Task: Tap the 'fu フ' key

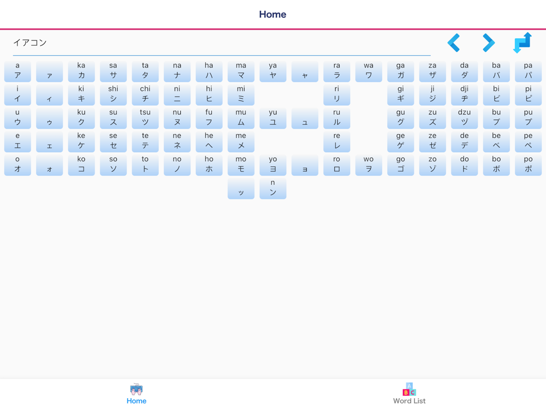Action: click(209, 118)
